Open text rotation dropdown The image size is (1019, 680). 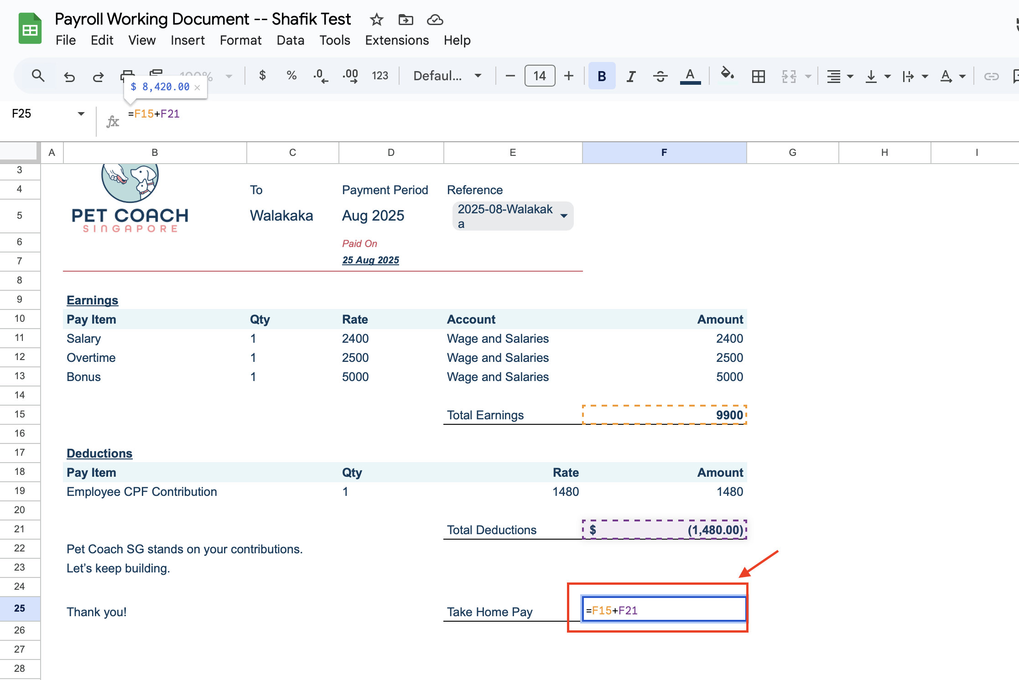[952, 76]
